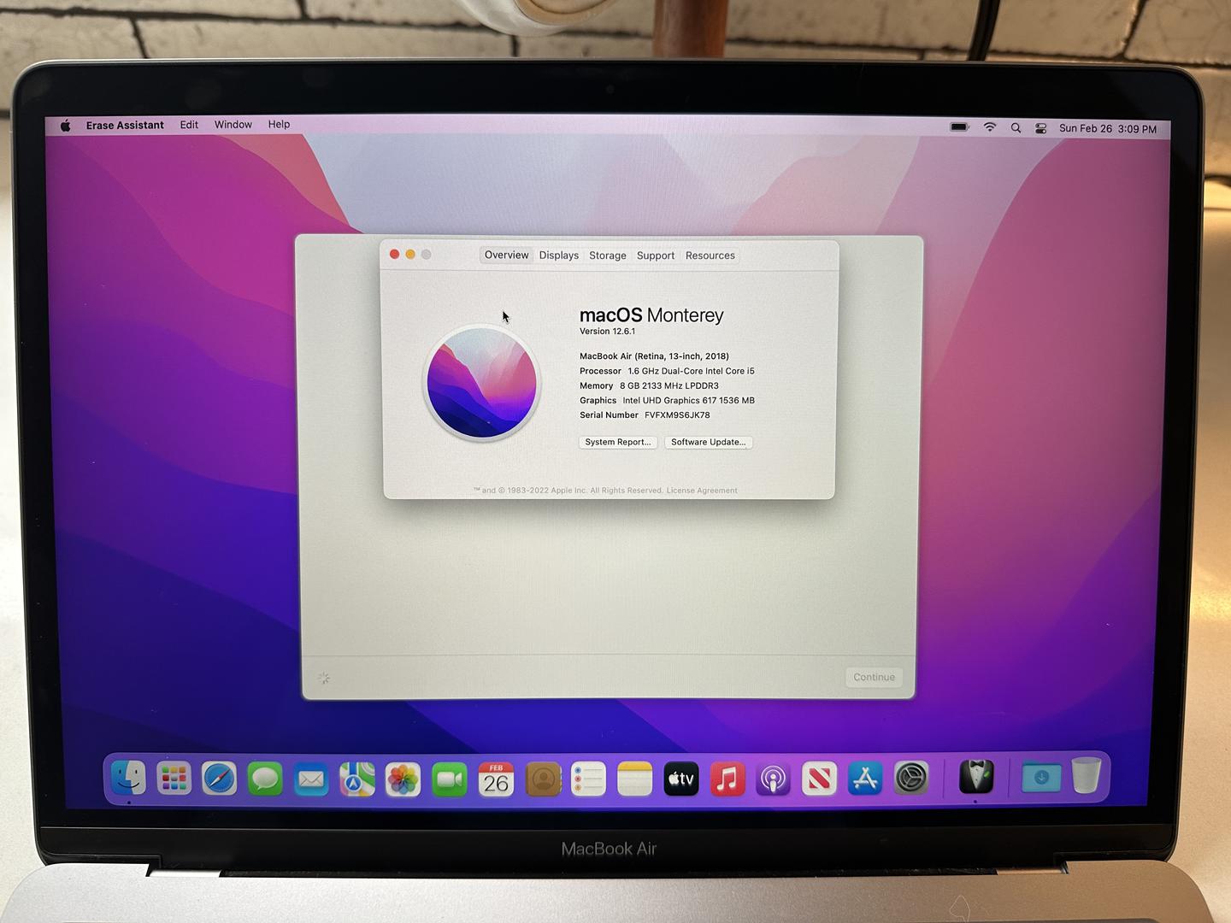The image size is (1231, 923).
Task: Open Calendar showing Feb 26
Action: [496, 779]
